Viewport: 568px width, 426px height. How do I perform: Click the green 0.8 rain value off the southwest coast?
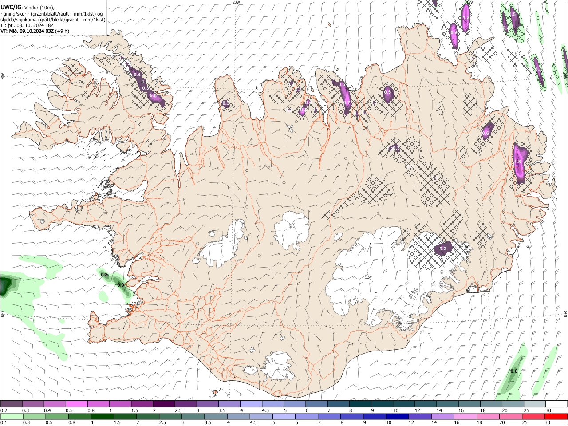coord(105,275)
